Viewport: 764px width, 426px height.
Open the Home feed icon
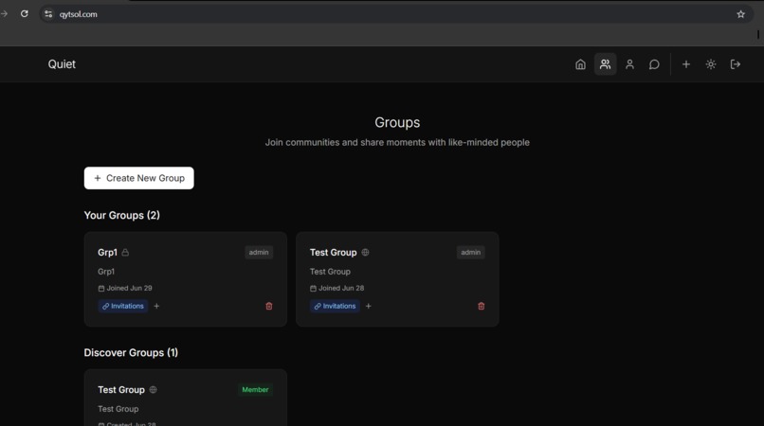[x=580, y=64]
